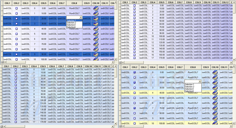Choose 'Selection 2' in the top-left dropdown list
236x128 pixels.
71,23
